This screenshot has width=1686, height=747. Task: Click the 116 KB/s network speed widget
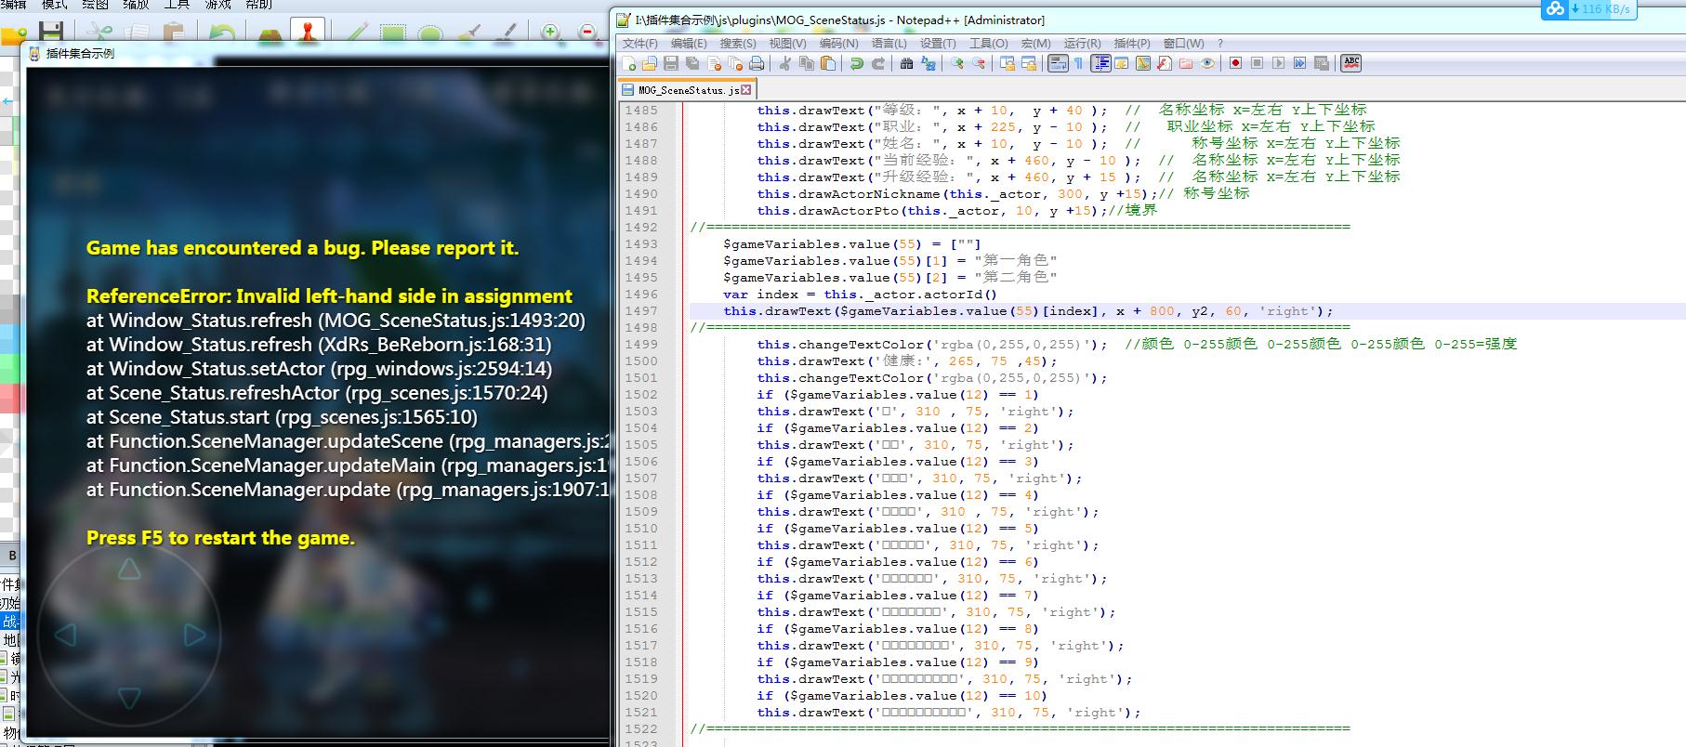click(x=1588, y=9)
